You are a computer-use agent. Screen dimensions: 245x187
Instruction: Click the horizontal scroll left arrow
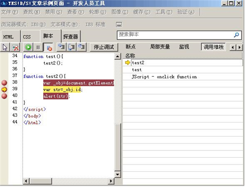tap(26, 181)
